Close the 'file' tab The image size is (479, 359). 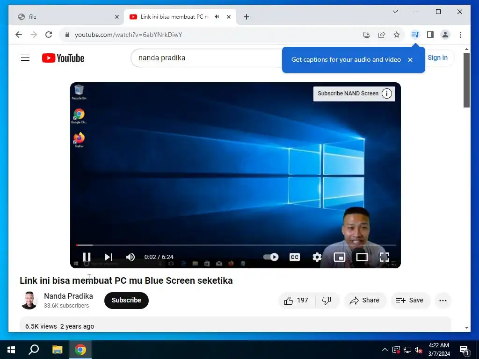pos(116,17)
